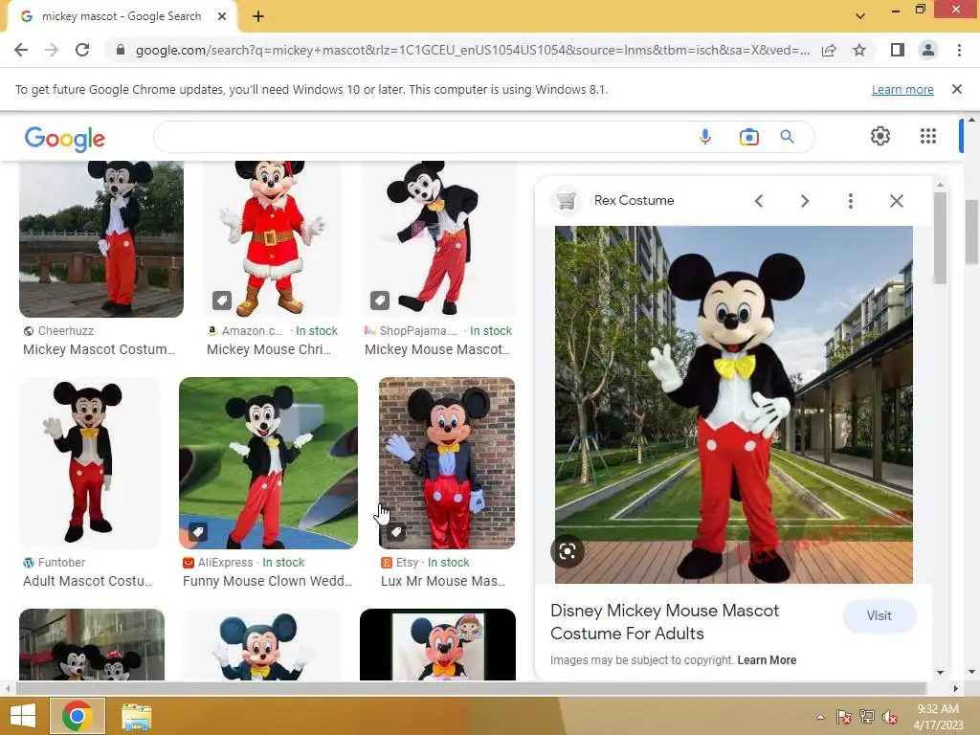Click Mickey Mouse Chri... result title
The width and height of the screenshot is (980, 735).
point(268,349)
